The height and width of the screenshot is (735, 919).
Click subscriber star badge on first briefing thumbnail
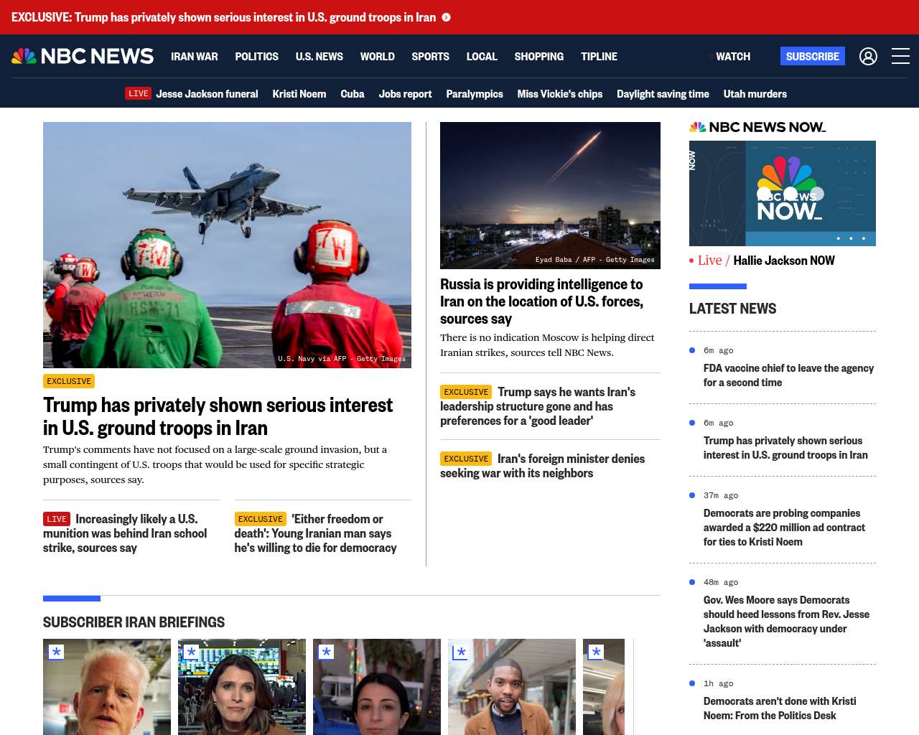56,652
